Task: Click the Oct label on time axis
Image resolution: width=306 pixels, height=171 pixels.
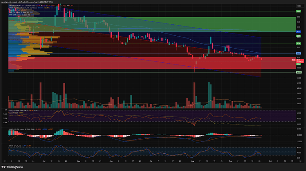Action: [x=270, y=161]
